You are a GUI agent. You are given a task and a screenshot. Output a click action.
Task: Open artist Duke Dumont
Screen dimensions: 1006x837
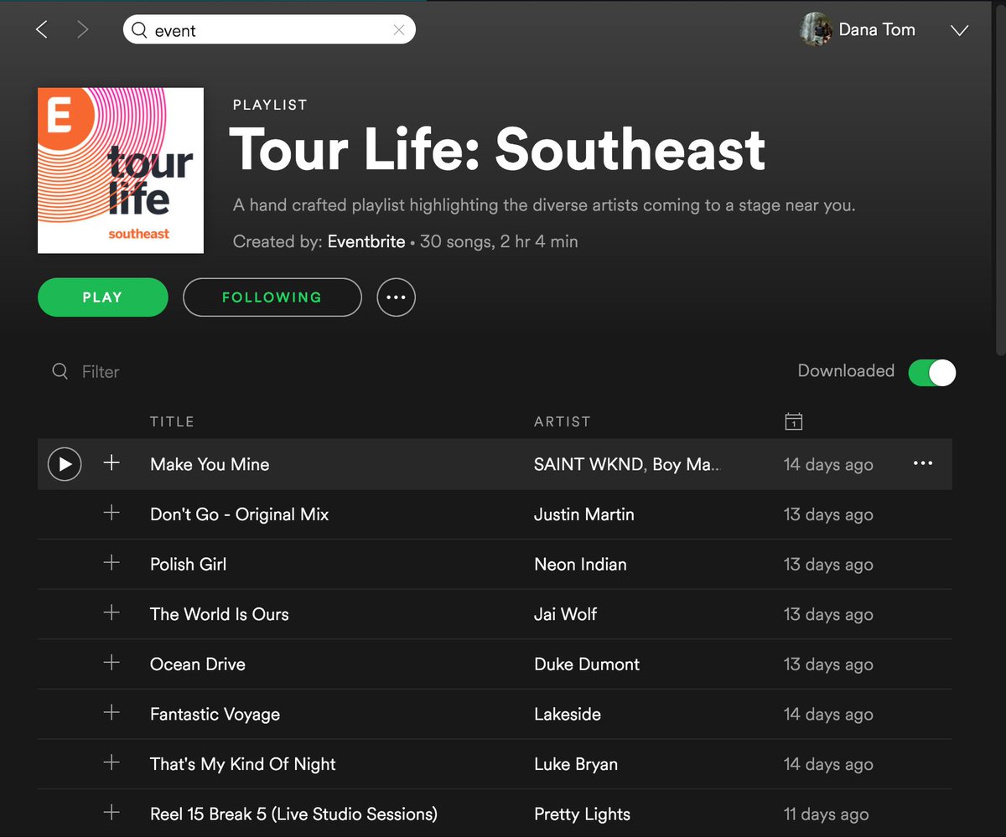click(x=587, y=664)
